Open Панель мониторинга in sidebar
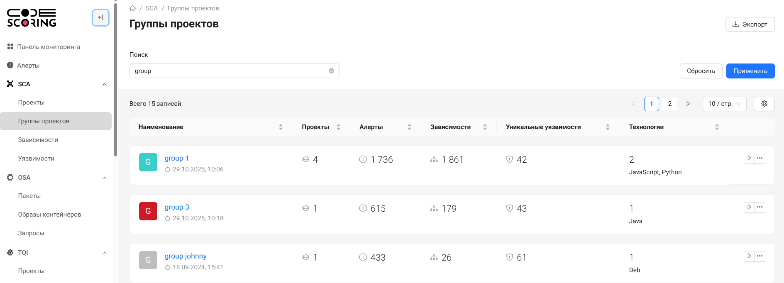 pos(49,47)
